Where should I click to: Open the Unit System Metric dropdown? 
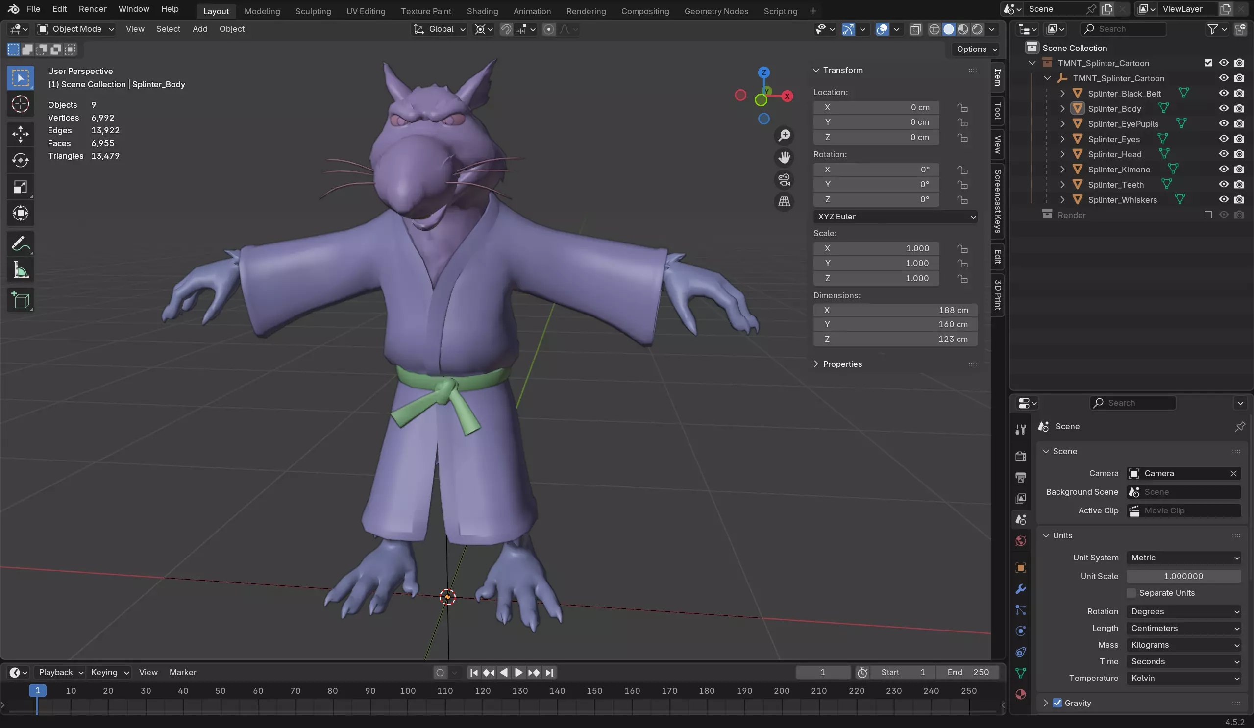click(1184, 558)
